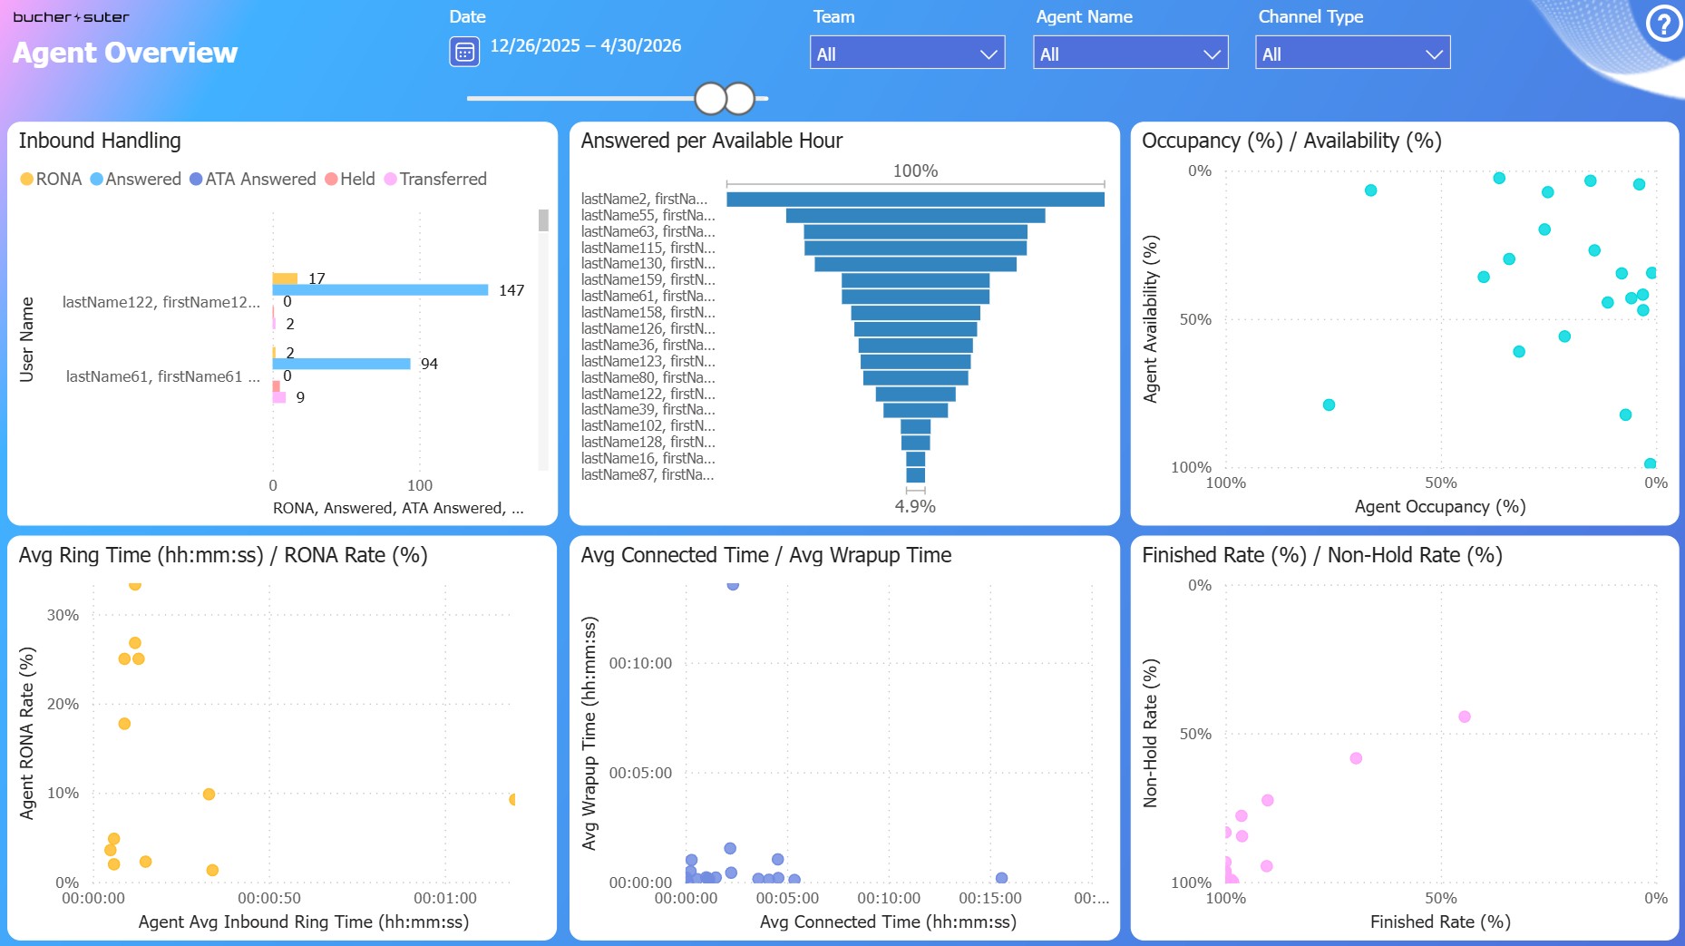Click the Inbound Handling chart scrollbar thumb

point(543,220)
